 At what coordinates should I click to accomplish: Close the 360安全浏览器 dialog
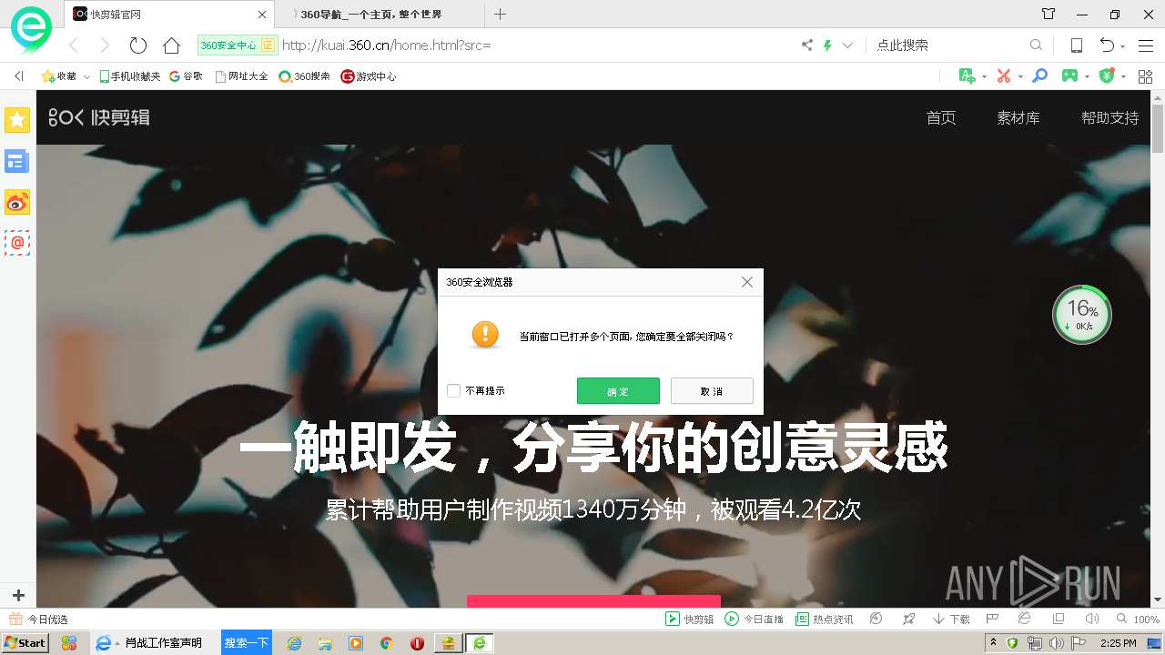tap(747, 282)
